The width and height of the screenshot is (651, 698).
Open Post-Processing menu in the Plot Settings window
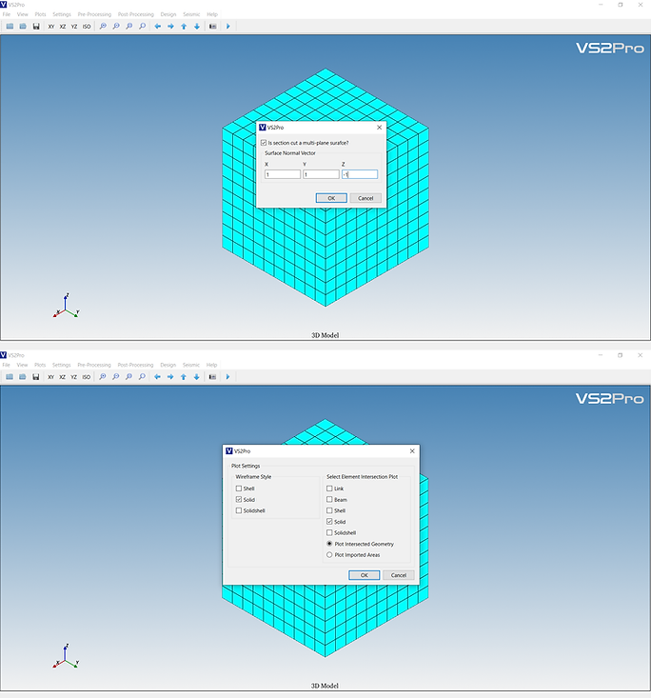tap(135, 365)
